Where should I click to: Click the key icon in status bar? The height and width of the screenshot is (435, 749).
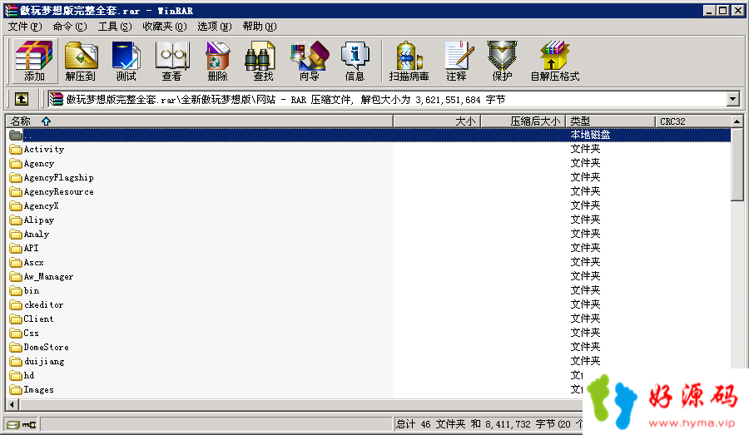click(29, 424)
